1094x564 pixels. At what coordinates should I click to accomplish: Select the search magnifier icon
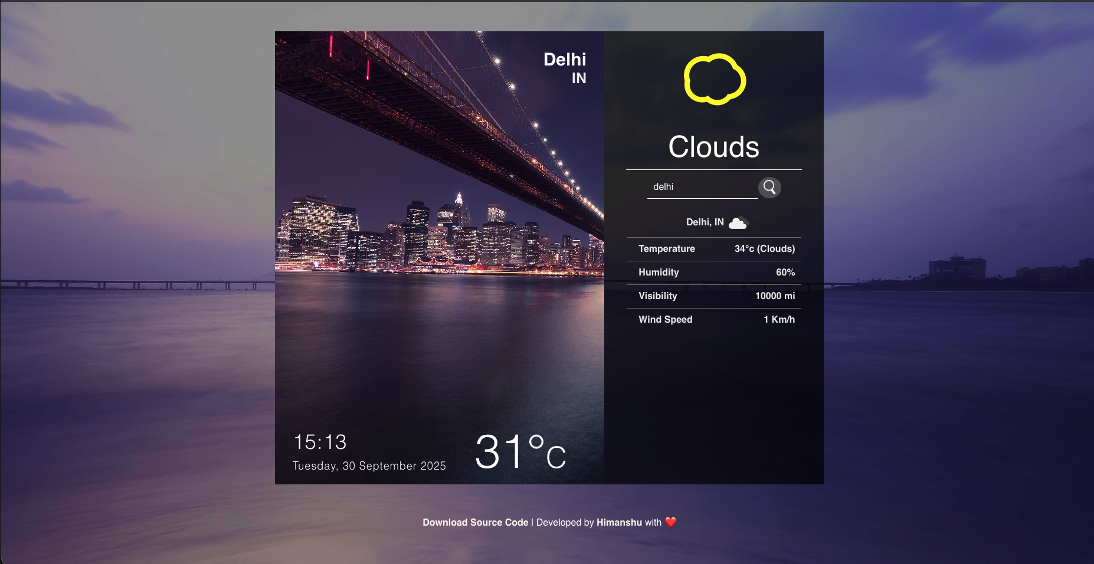(770, 188)
